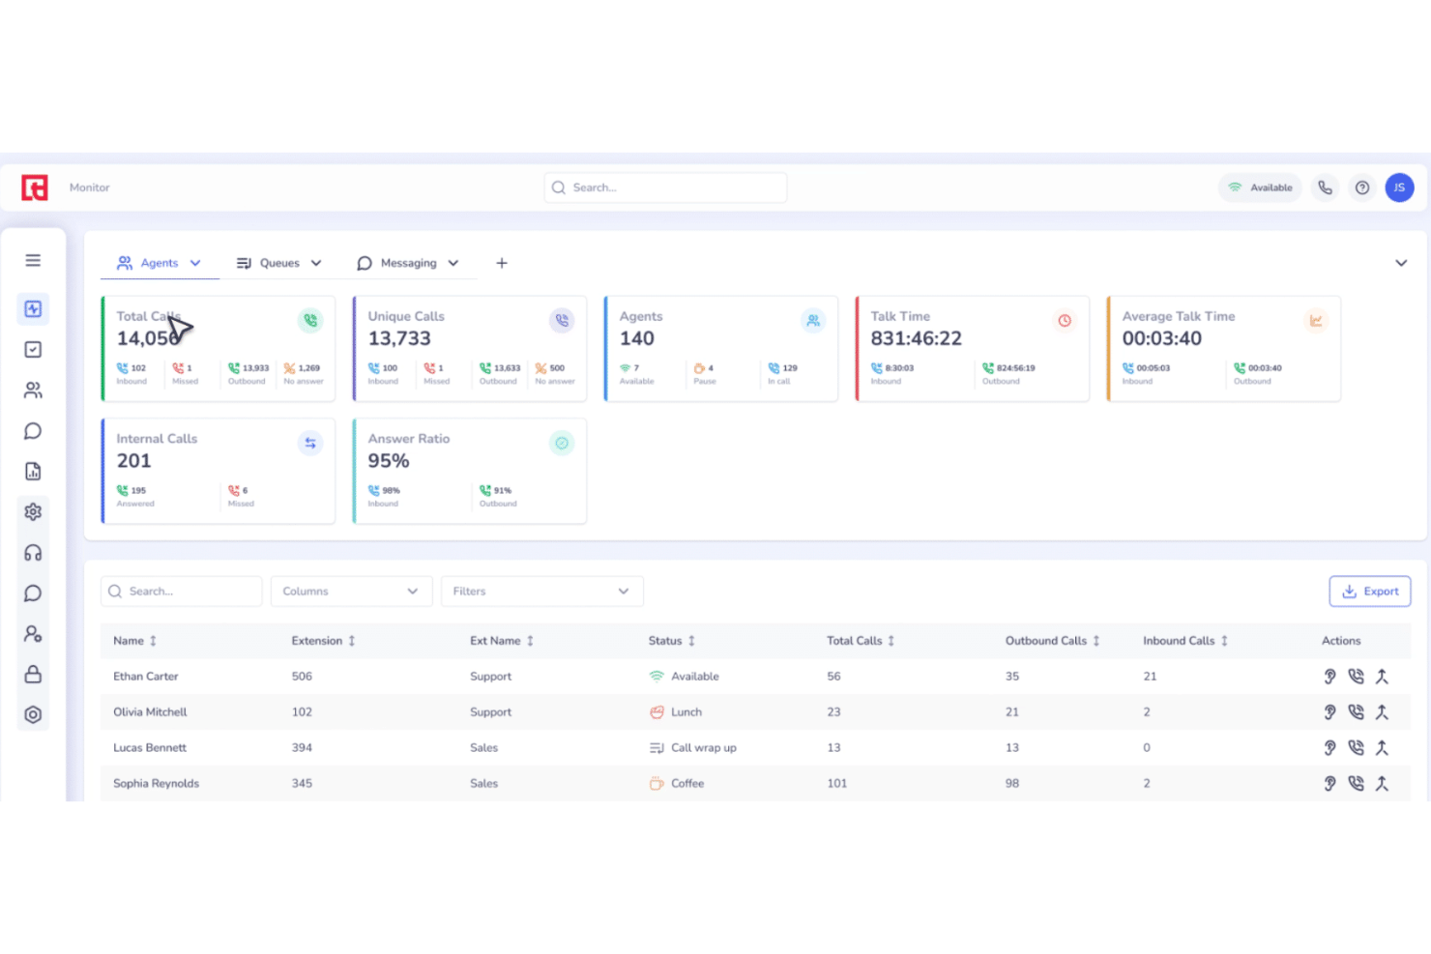Image resolution: width=1431 pixels, height=954 pixels.
Task: Open the Columns dropdown
Action: click(x=351, y=591)
